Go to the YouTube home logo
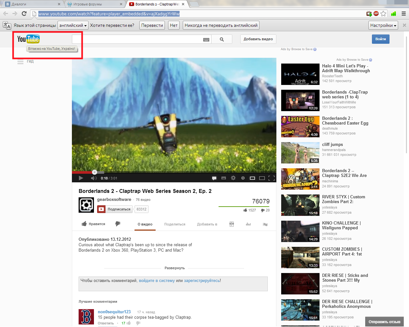The height and width of the screenshot is (327, 409). (28, 39)
